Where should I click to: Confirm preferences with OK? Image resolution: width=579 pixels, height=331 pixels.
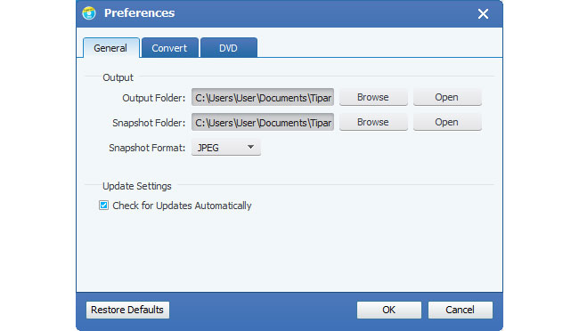point(389,310)
